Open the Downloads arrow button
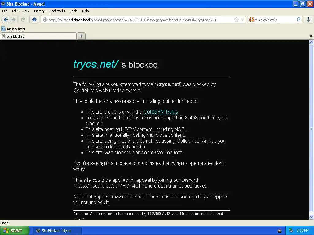Image resolution: width=314 pixels, height=235 pixels. 308,20
